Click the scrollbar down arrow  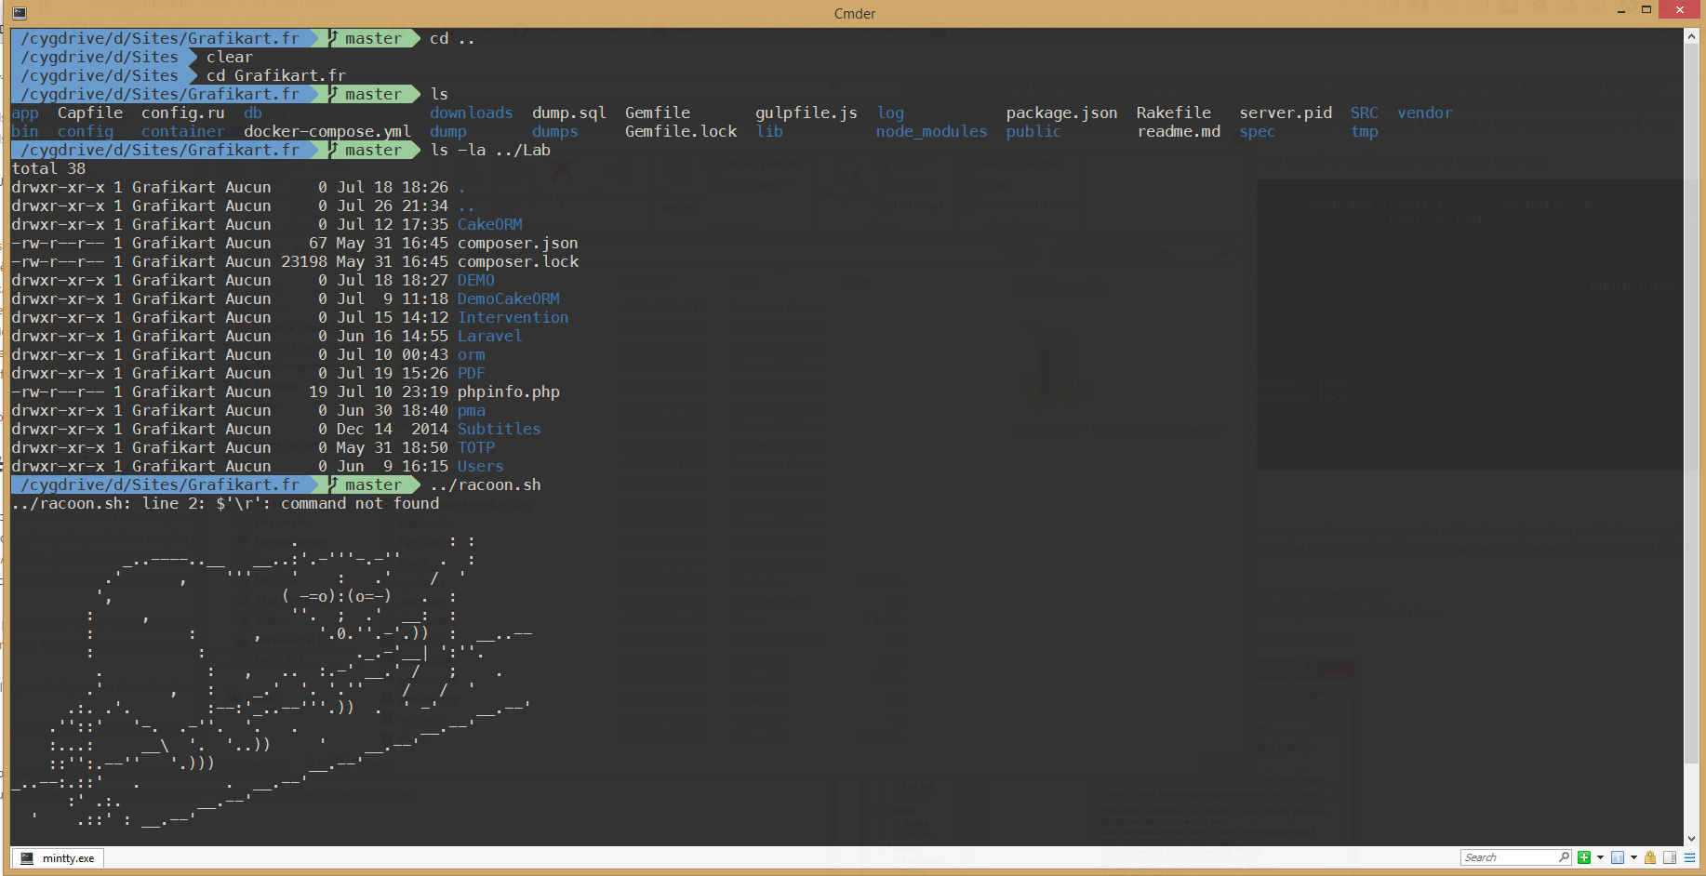(x=1691, y=838)
